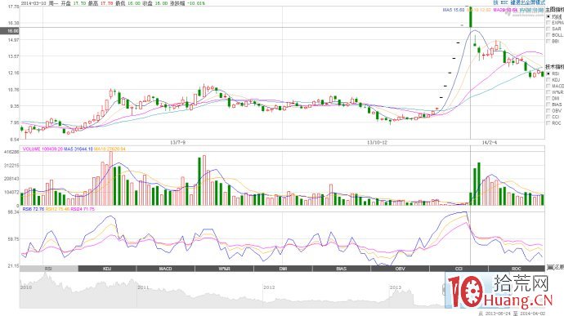Switch to the DMI tab in indicator bar
Image resolution: width=564 pixels, height=316 pixels.
point(283,269)
